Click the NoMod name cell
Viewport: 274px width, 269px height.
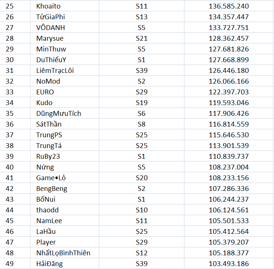(x=65, y=81)
